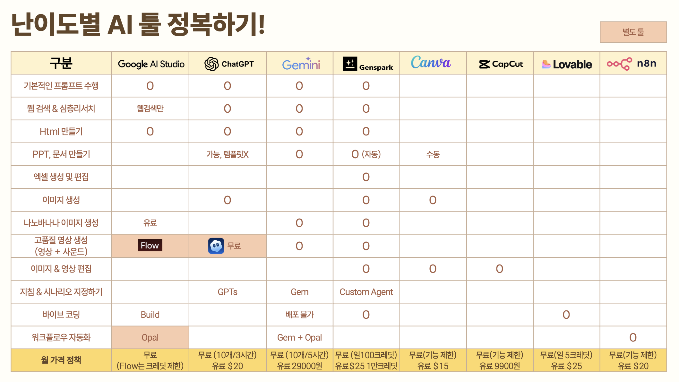Click the Genspark black square logo
Viewport: 679px width, 382px height.
point(350,64)
